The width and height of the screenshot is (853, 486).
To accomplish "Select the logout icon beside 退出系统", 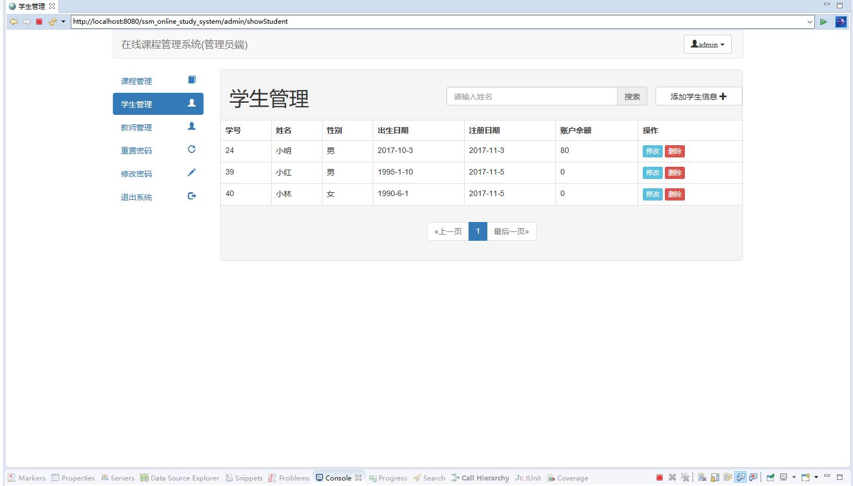I will (x=192, y=195).
